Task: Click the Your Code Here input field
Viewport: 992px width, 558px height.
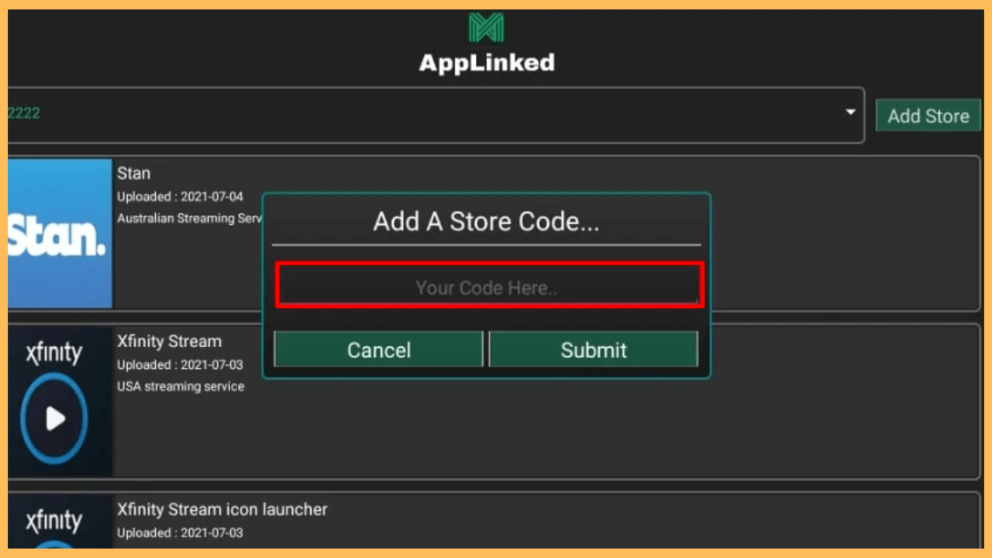Action: coord(486,287)
